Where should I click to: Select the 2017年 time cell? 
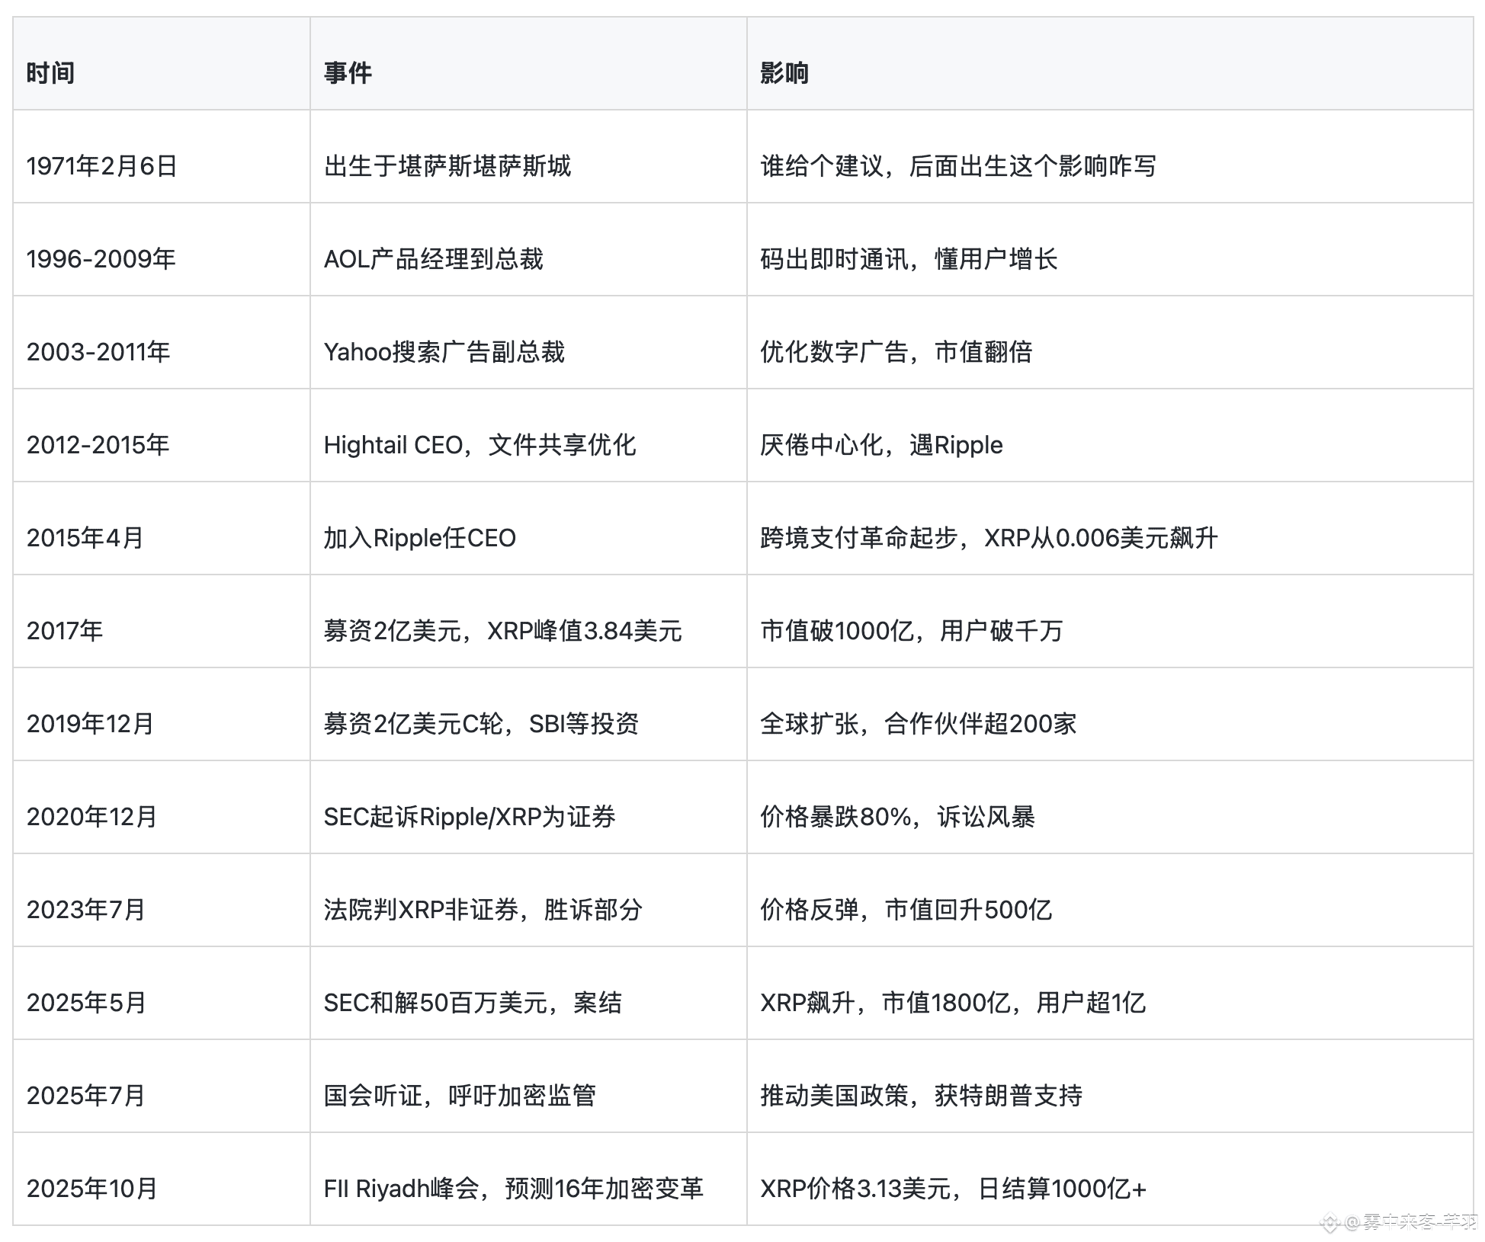pos(65,631)
